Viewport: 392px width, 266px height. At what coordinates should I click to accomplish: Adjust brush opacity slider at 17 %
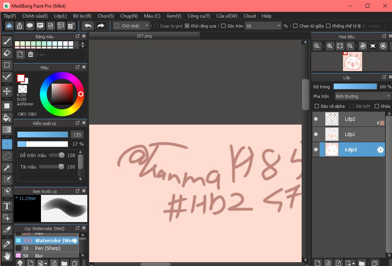42,144
